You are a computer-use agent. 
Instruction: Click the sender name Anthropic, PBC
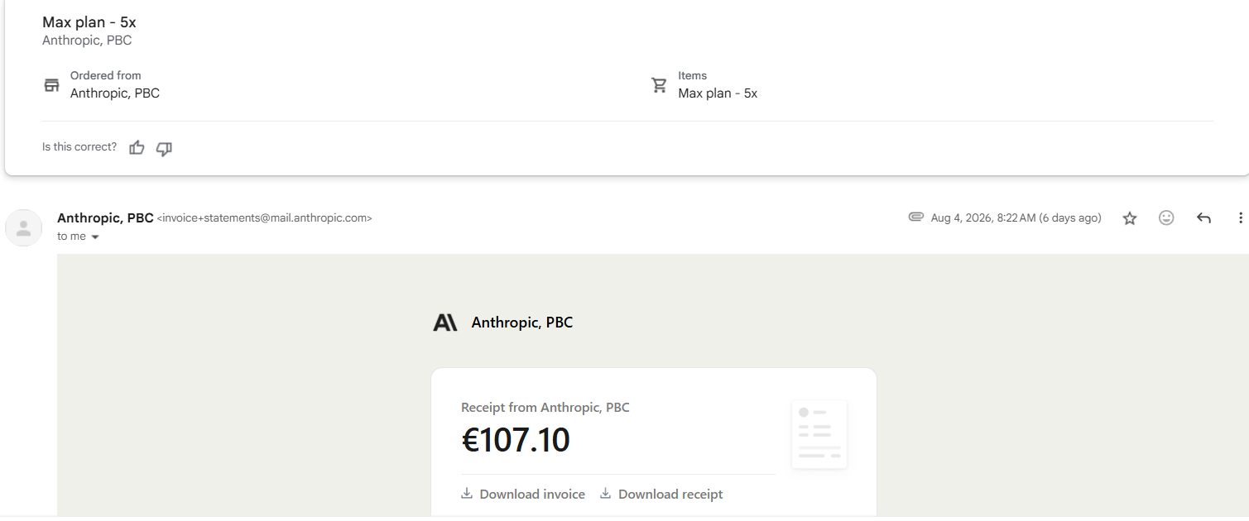(105, 218)
